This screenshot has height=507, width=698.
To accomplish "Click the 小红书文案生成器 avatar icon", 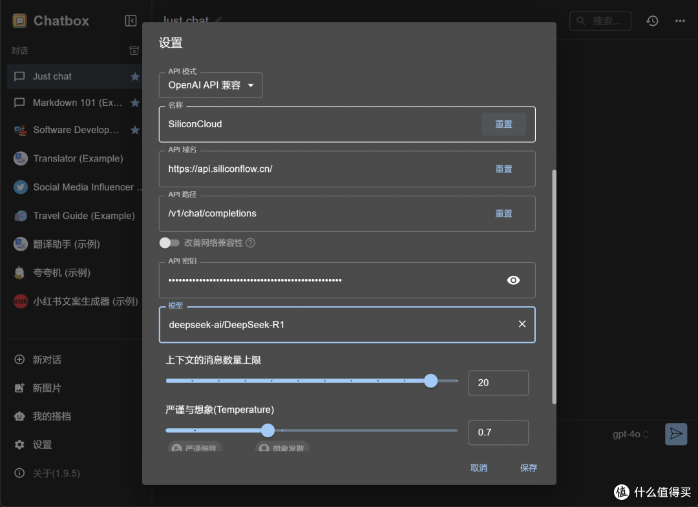I will (x=21, y=301).
